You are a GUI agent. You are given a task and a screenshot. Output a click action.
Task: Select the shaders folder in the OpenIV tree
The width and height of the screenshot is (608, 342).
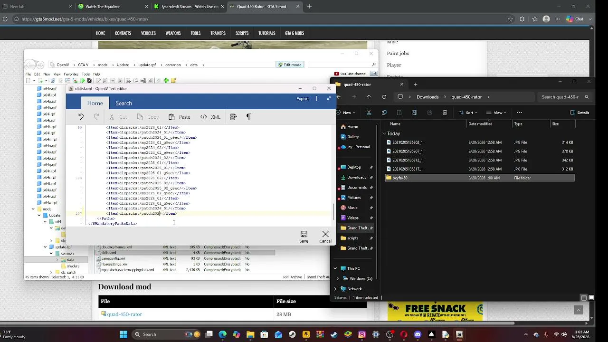73,266
